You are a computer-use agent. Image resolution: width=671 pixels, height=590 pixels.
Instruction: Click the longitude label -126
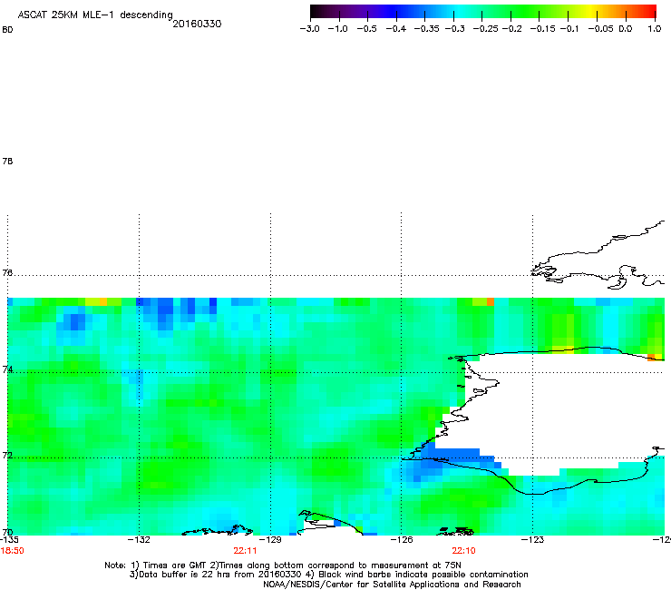tap(402, 539)
